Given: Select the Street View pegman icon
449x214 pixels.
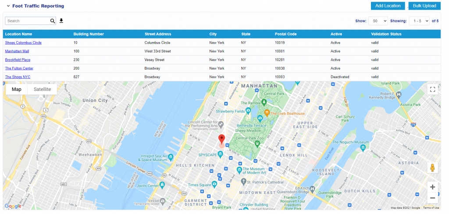Looking at the screenshot, I should (x=432, y=168).
